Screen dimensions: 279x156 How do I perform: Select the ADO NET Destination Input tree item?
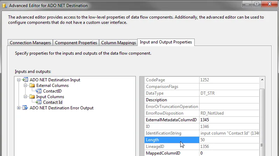[x=55, y=80]
